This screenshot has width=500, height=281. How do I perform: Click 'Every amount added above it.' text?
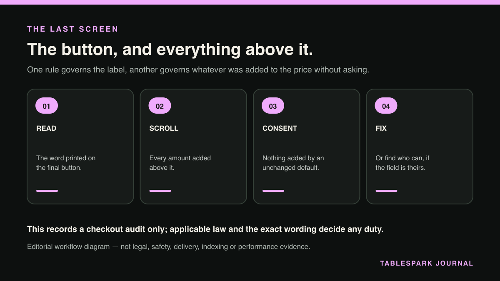point(180,163)
